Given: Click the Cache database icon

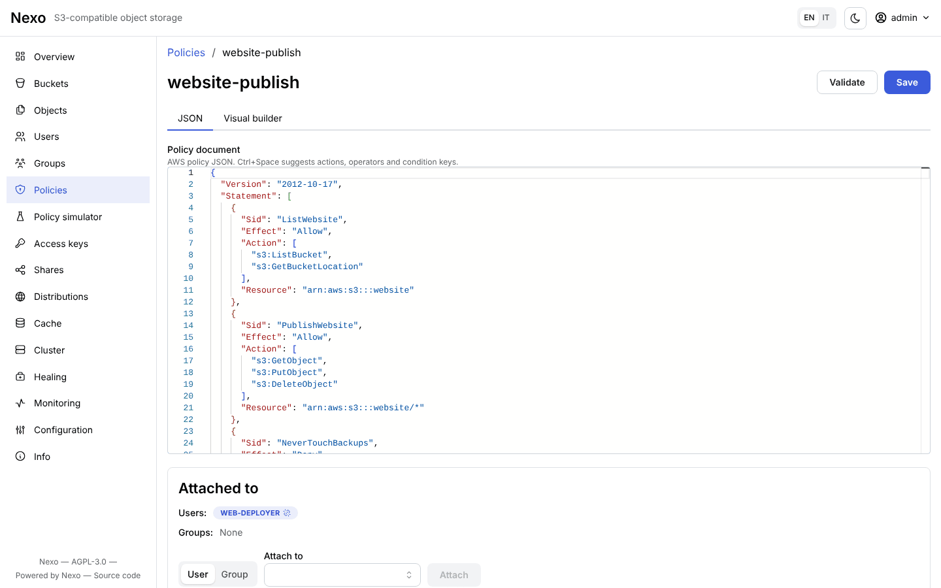Looking at the screenshot, I should [x=20, y=323].
